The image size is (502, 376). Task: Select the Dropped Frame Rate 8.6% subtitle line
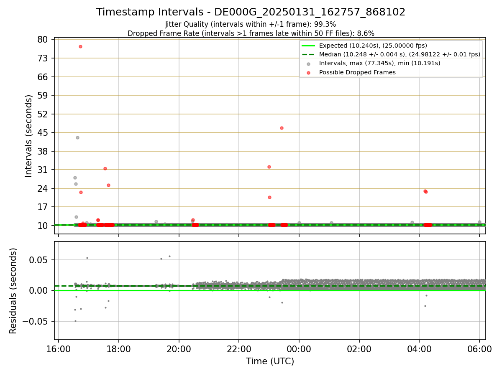tap(251, 33)
